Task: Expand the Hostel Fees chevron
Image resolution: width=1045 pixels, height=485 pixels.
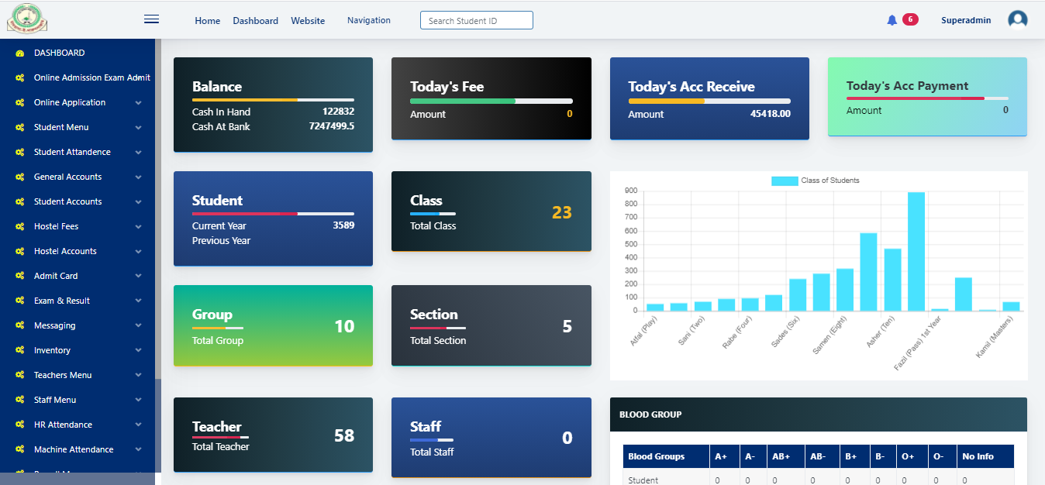Action: coord(138,227)
